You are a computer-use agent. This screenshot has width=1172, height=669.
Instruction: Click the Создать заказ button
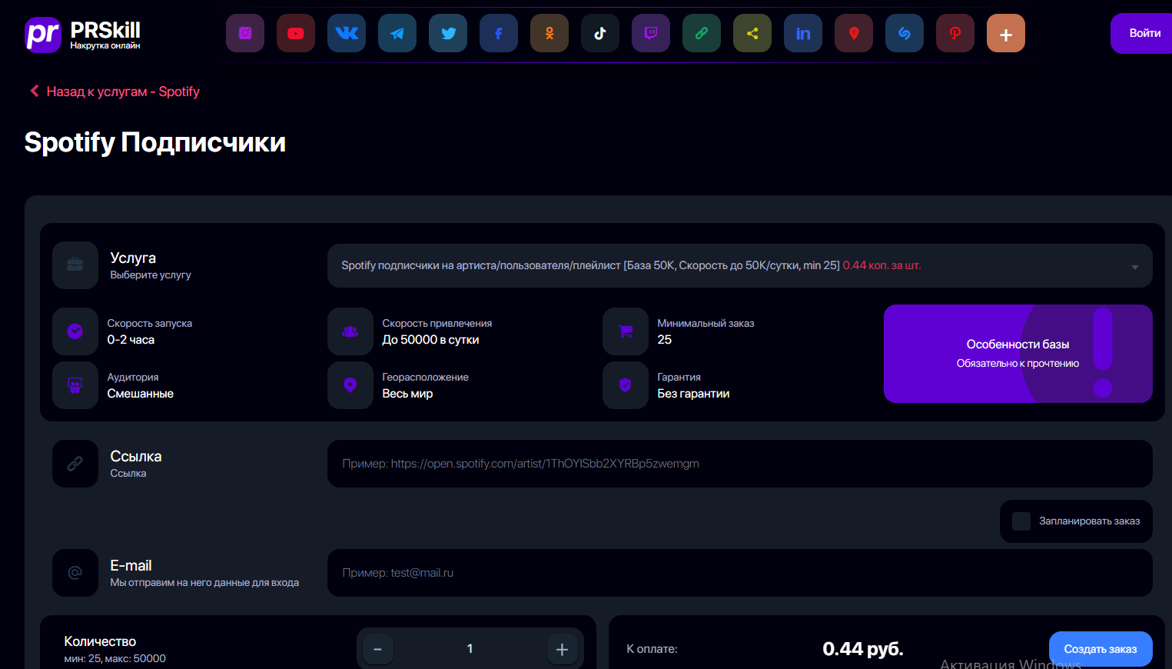click(x=1101, y=649)
